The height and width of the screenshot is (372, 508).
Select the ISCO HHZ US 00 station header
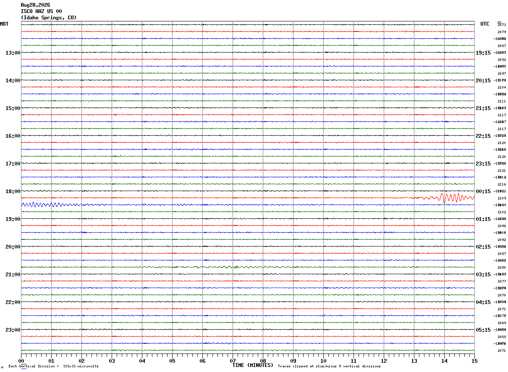point(41,11)
